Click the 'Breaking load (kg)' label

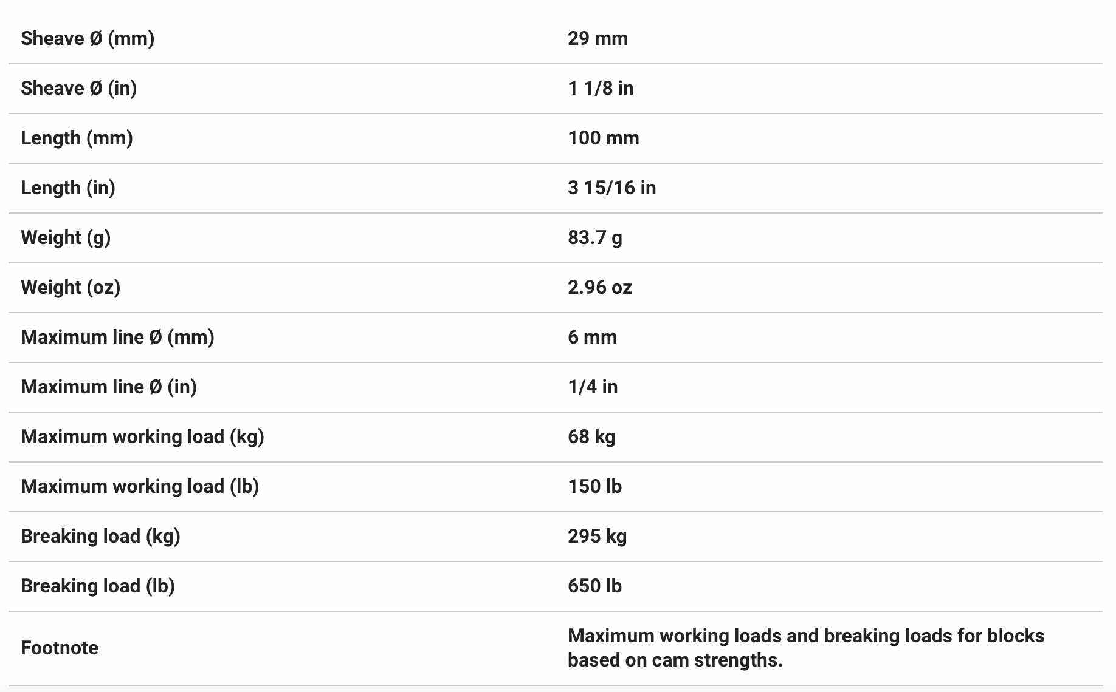(100, 536)
